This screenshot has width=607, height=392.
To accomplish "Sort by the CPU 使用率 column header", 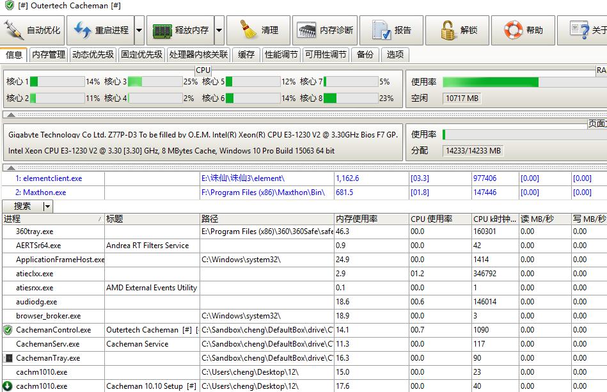I will [x=440, y=219].
